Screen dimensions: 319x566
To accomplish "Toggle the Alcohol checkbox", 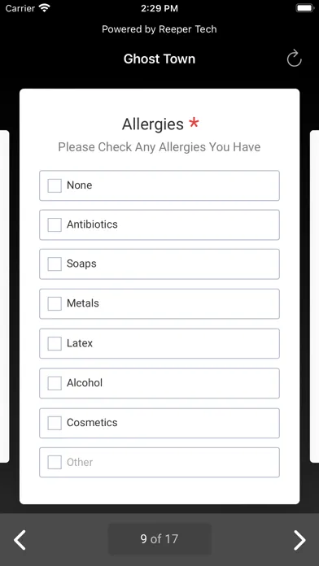I will coord(55,383).
